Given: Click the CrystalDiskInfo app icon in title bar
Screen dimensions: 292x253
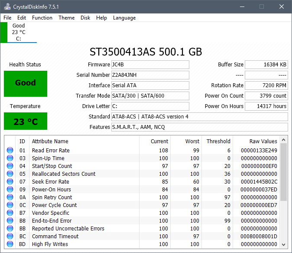Looking at the screenshot, I should tap(7, 7).
